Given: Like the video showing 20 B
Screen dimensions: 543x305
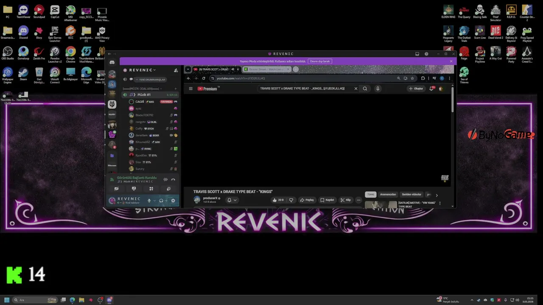Looking at the screenshot, I should (x=278, y=200).
